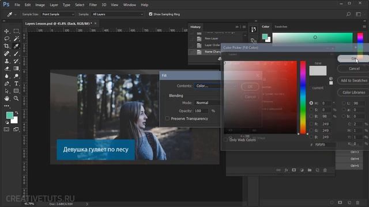
Task: Open the Sample All Layers dropdown
Action: pyautogui.click(x=118, y=14)
